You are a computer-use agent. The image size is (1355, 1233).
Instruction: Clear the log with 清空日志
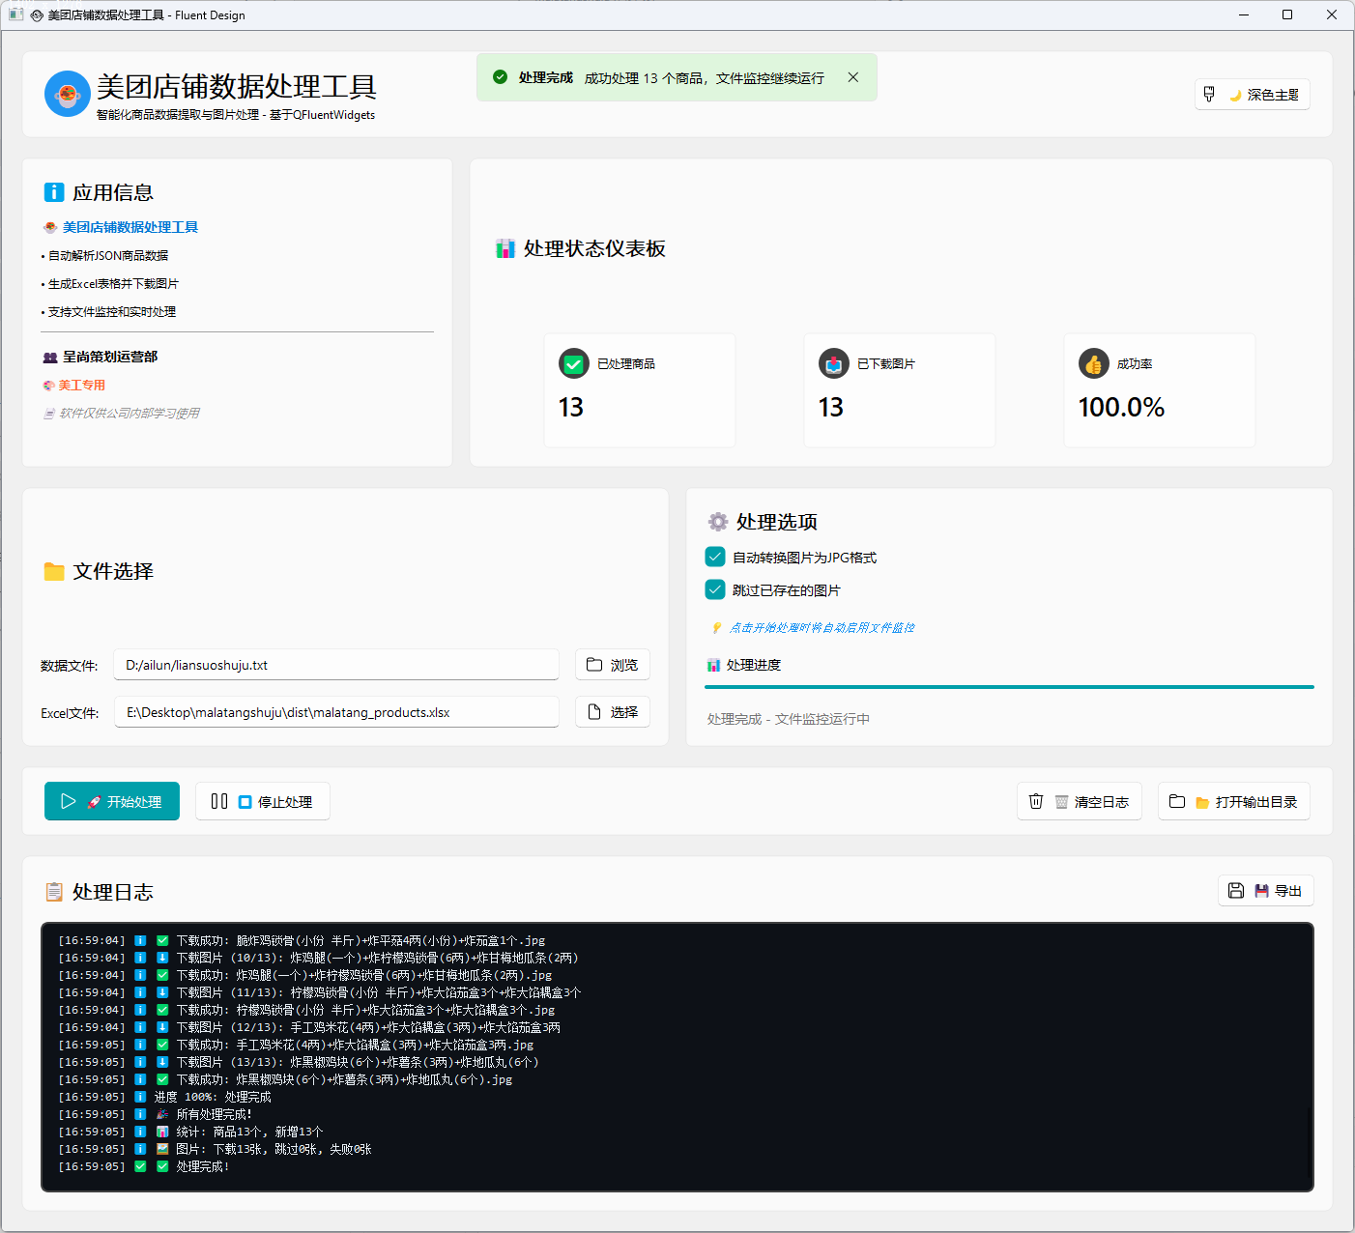point(1080,801)
